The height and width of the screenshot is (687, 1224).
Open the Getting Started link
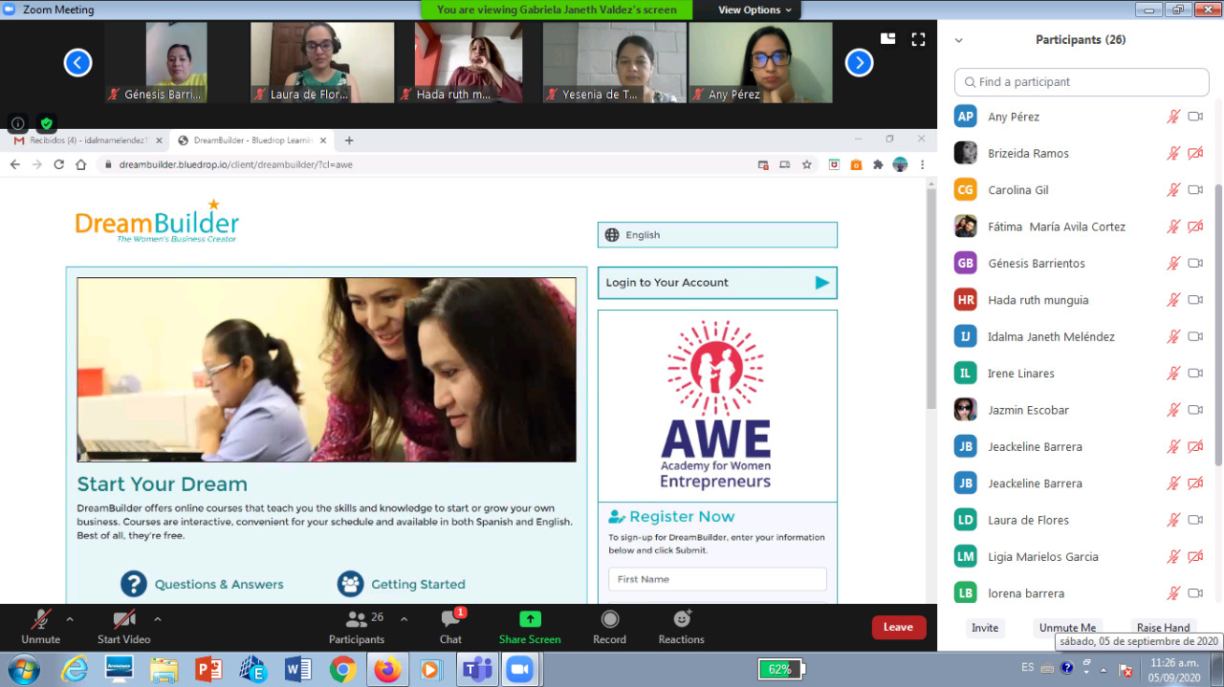[418, 584]
